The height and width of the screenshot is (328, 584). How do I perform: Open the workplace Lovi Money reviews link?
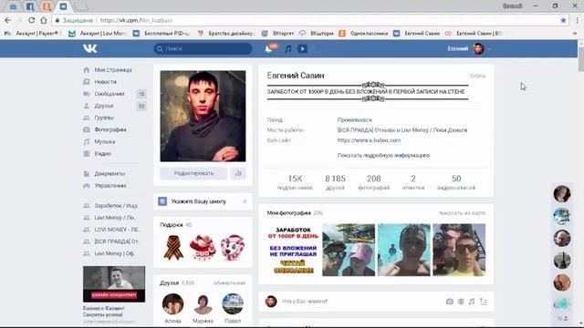click(x=402, y=129)
